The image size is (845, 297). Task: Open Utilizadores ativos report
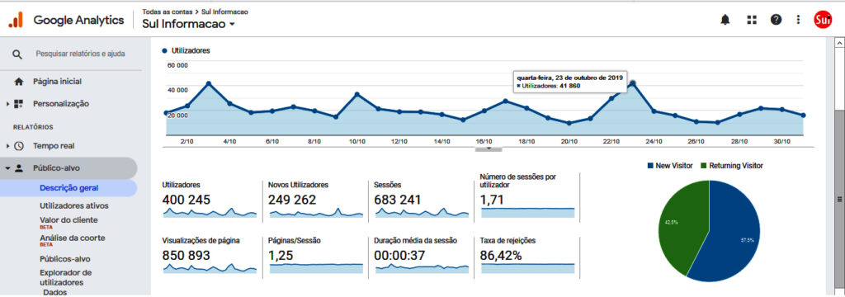point(73,205)
